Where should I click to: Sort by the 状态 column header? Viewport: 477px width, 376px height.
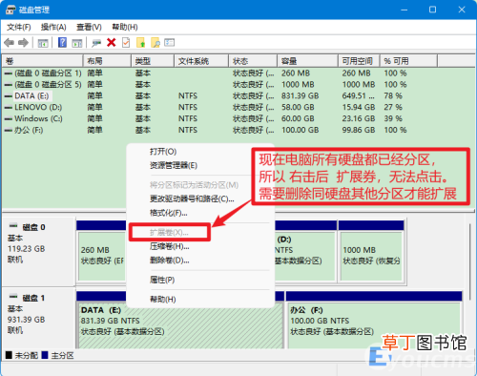[x=253, y=61]
